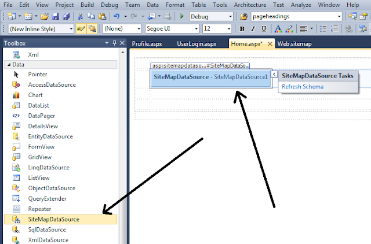Screen dimensions: 371x244
Task: Switch to the Profile.aspx tab
Action: point(147,44)
